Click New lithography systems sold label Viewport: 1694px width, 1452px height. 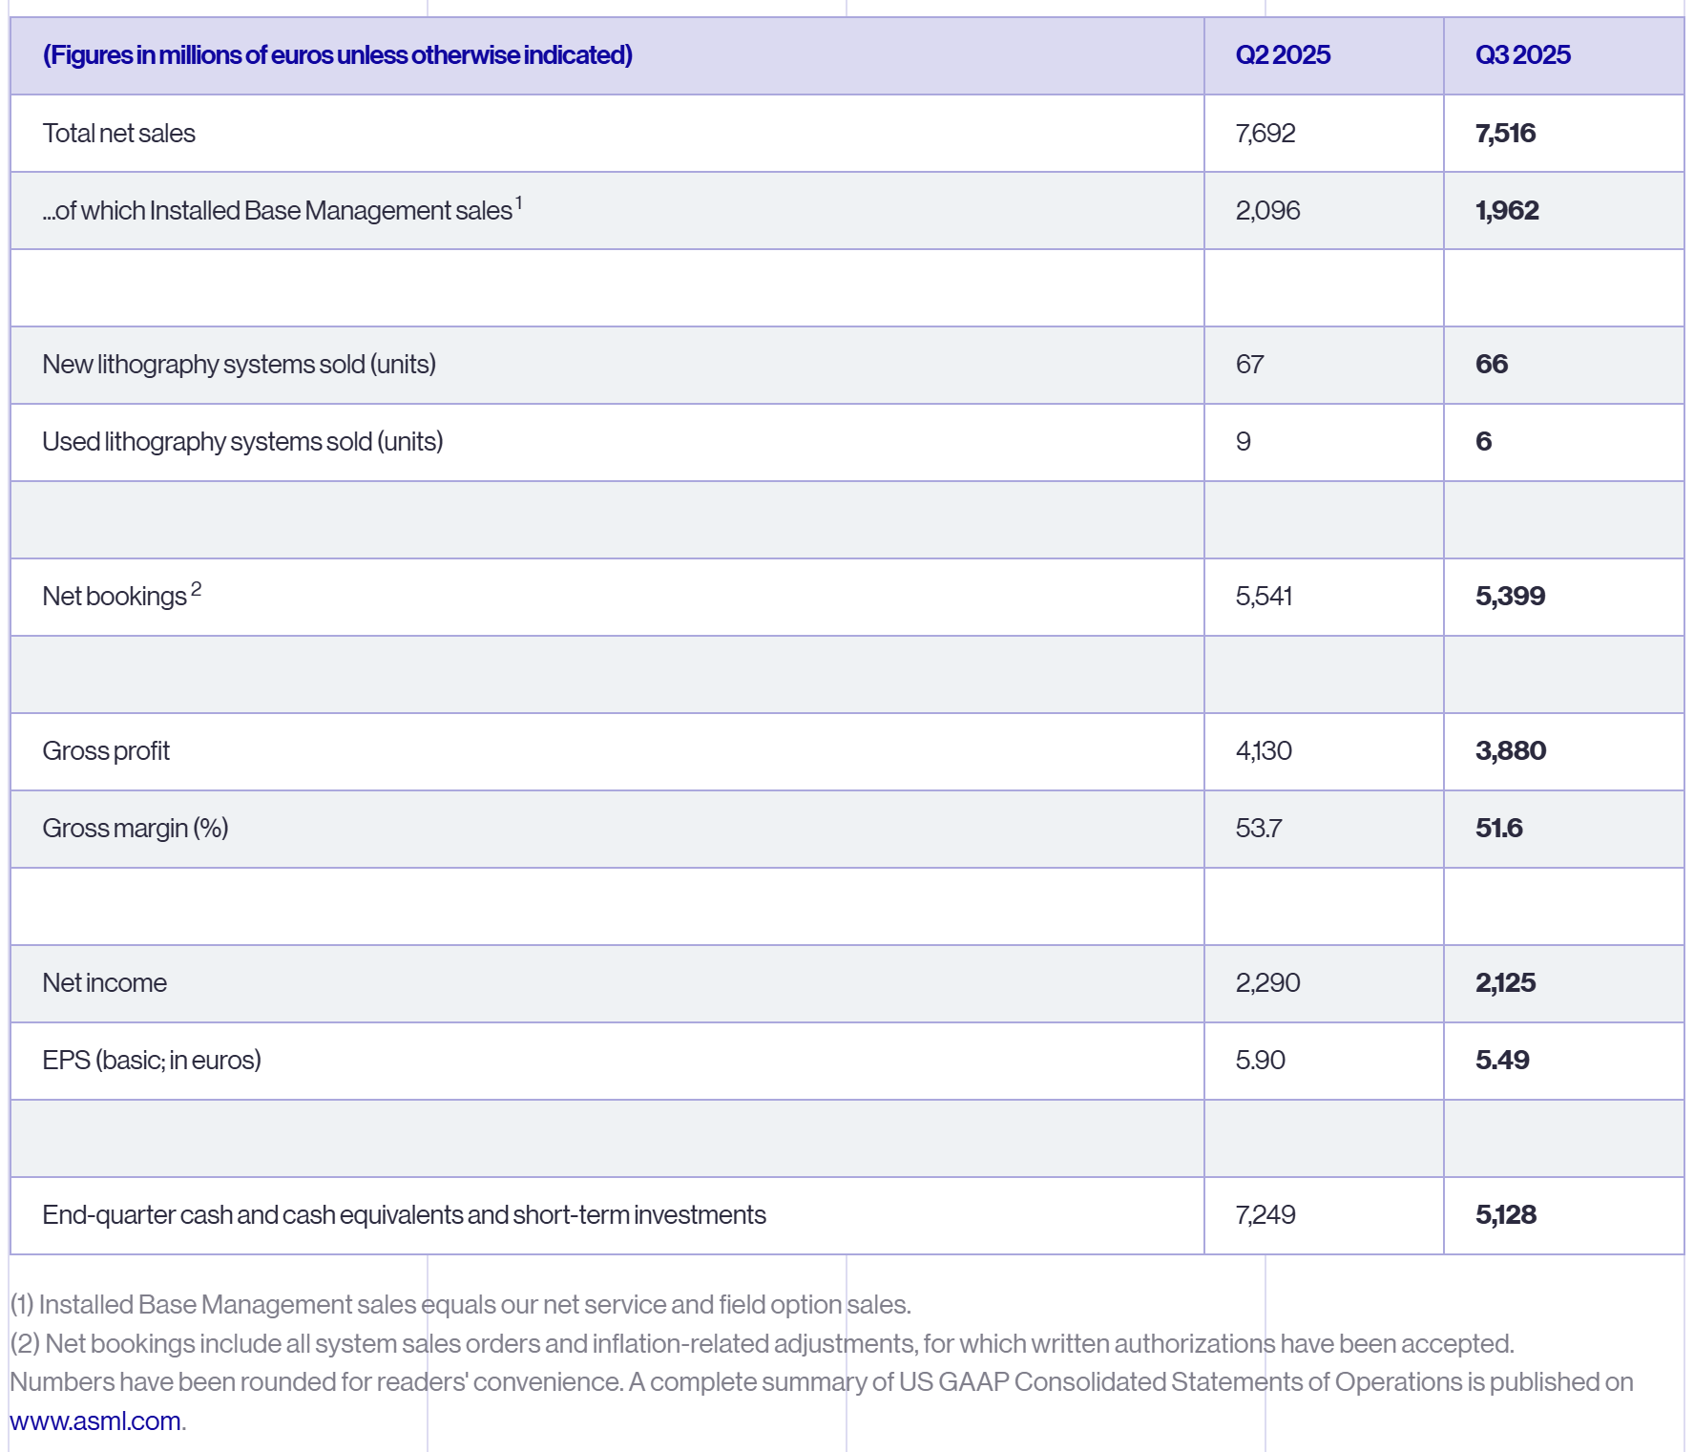click(239, 365)
